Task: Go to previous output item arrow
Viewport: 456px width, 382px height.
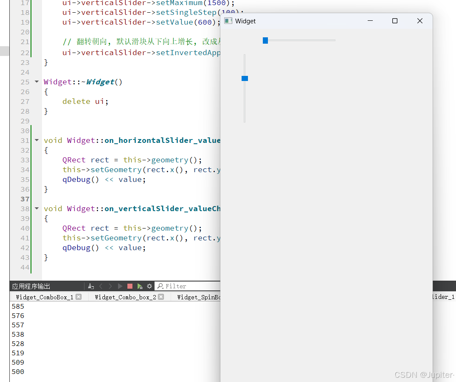Action: [x=101, y=286]
